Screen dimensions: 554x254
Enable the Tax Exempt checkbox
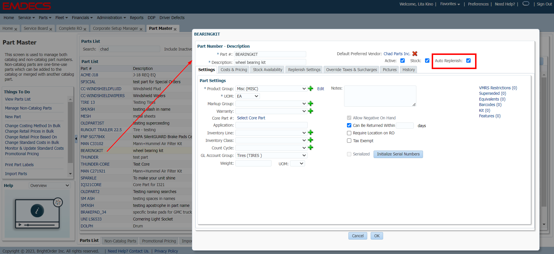[349, 141]
